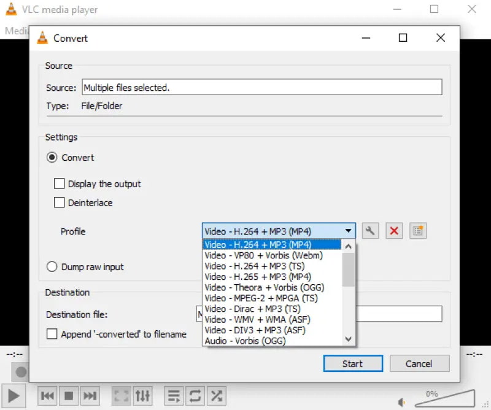Toggle random shuffle playback
This screenshot has width=491, height=410.
[x=217, y=396]
